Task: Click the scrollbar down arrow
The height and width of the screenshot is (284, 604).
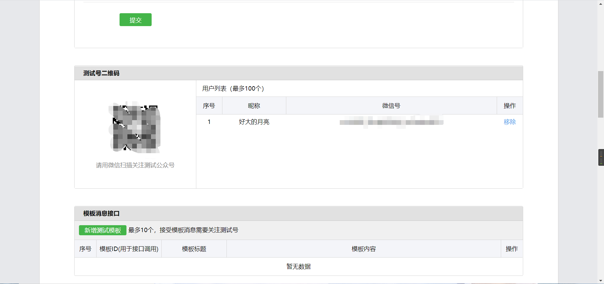Action: (601, 281)
